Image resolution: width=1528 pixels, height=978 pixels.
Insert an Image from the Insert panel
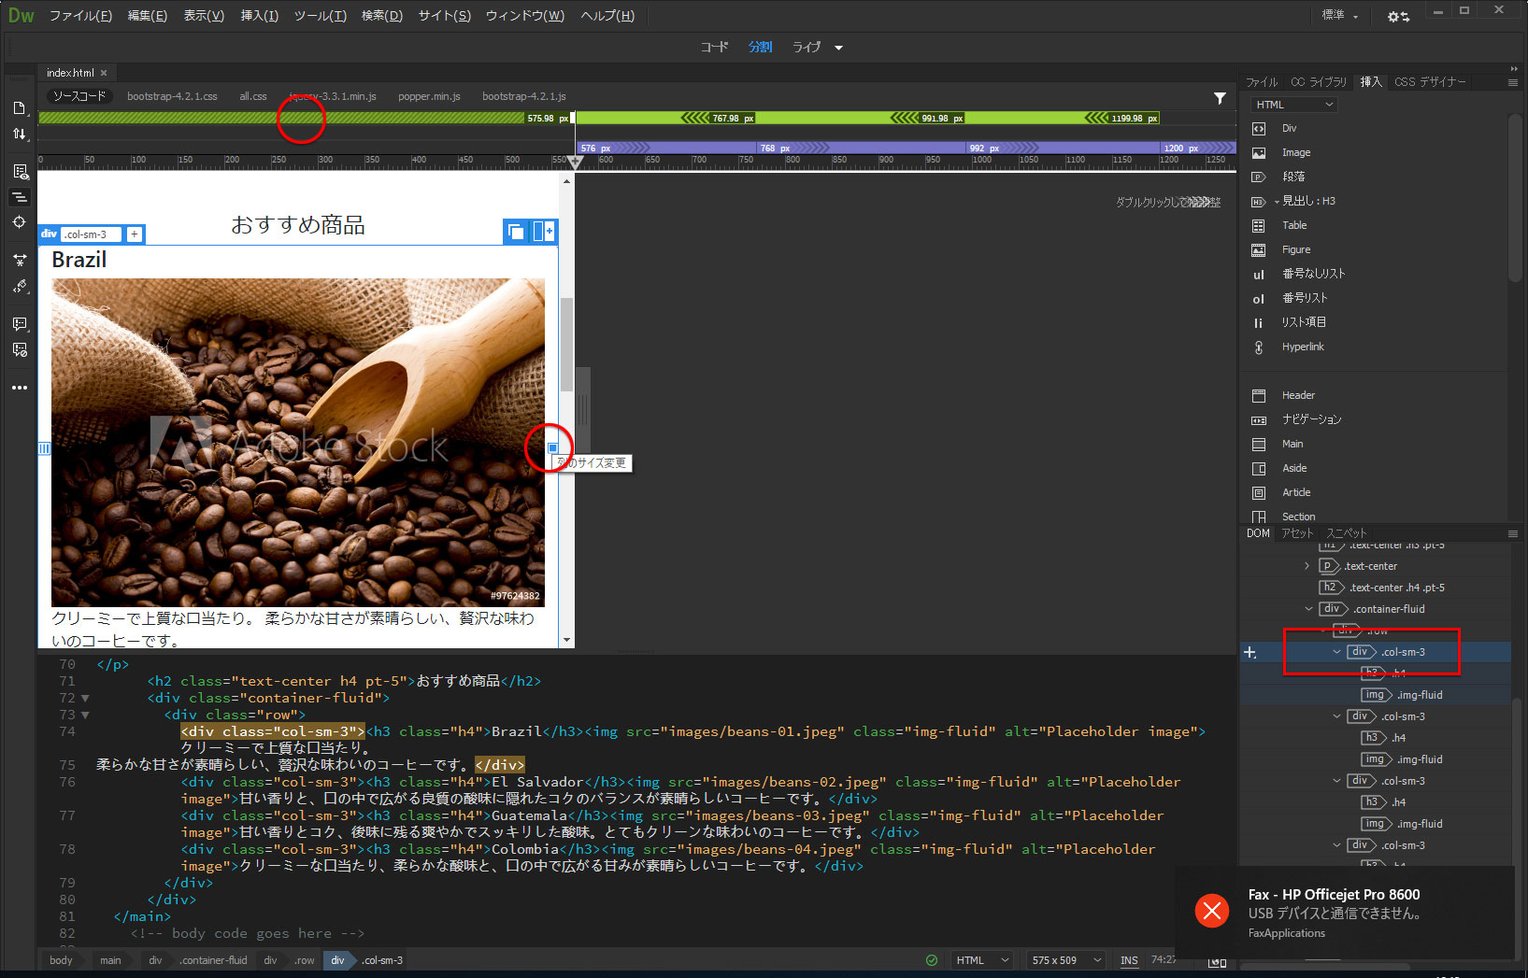1295,152
